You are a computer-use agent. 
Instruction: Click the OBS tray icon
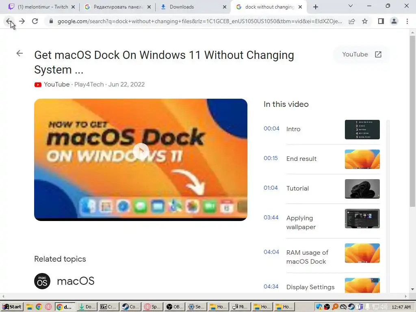tap(327, 307)
